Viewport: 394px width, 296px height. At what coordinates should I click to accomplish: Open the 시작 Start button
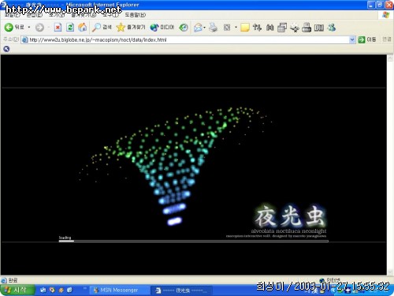coord(17,290)
